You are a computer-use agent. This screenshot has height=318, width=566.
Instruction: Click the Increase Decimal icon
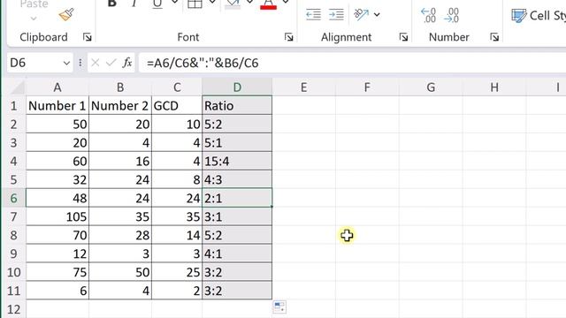(428, 15)
